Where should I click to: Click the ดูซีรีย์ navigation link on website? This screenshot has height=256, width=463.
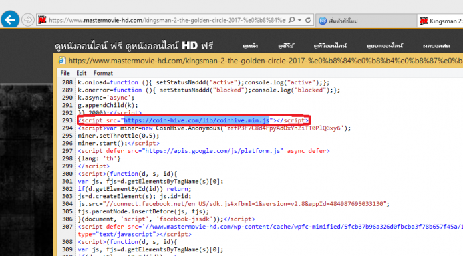(x=286, y=45)
